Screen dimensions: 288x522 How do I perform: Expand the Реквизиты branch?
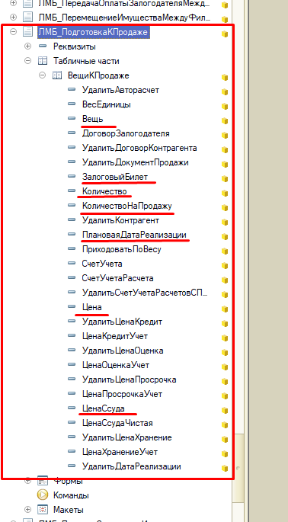tap(28, 46)
